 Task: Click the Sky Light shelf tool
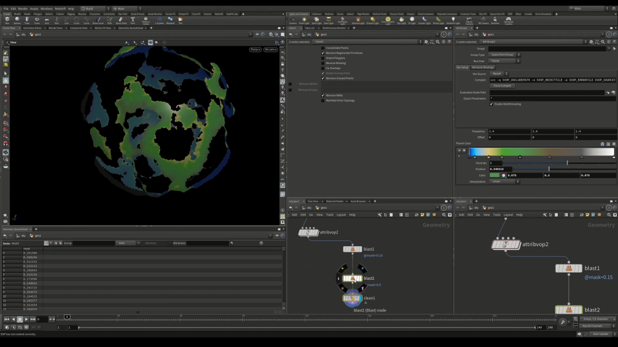[401, 20]
